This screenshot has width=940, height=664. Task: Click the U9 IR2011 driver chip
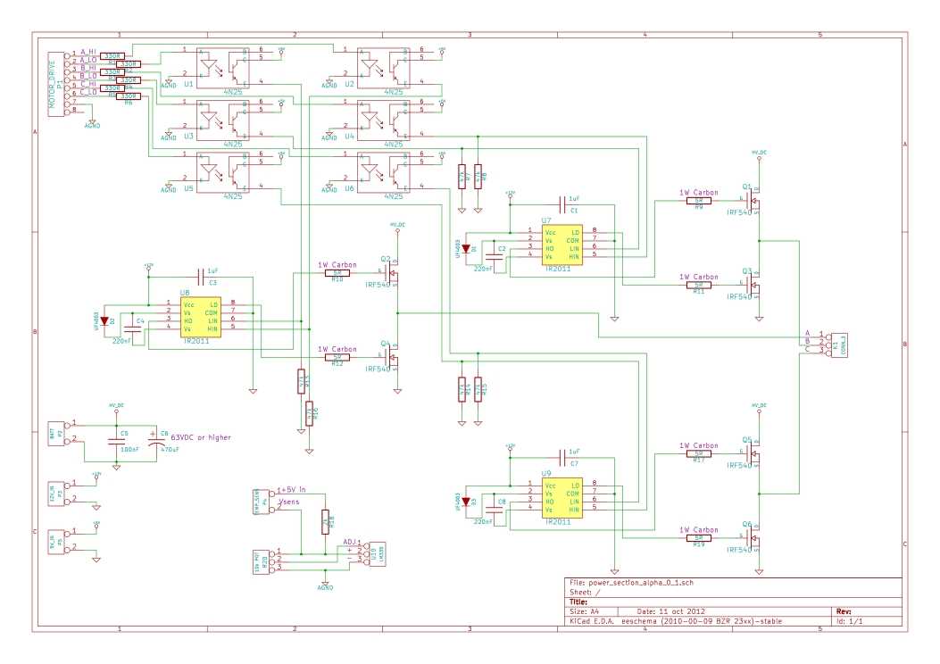pos(562,497)
